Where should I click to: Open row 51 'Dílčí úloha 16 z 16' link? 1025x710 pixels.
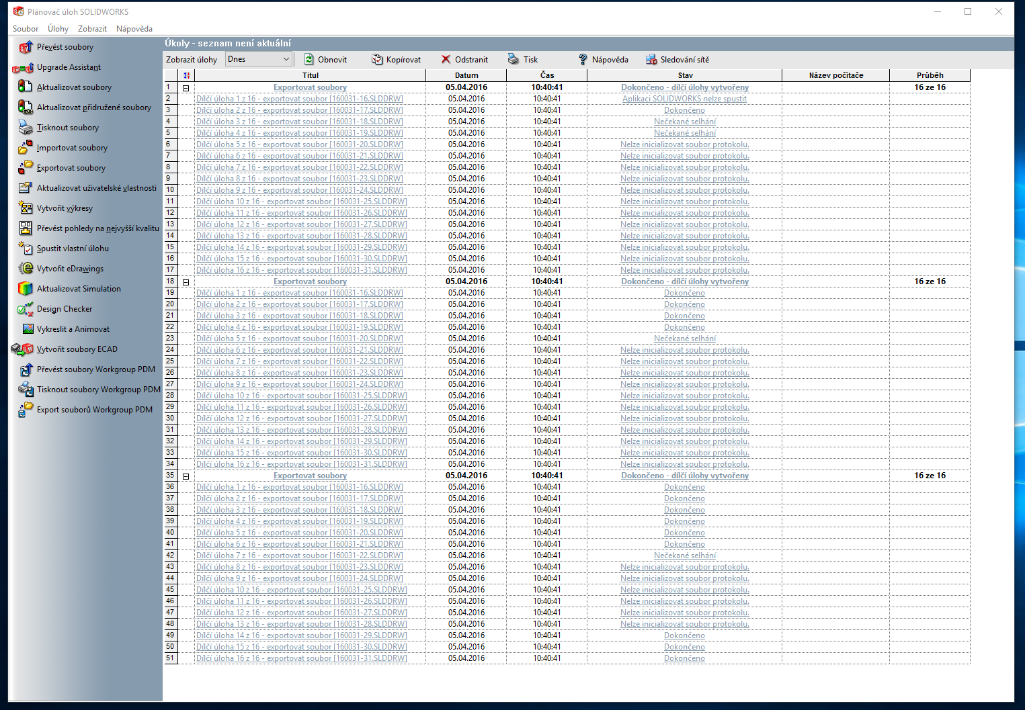302,658
